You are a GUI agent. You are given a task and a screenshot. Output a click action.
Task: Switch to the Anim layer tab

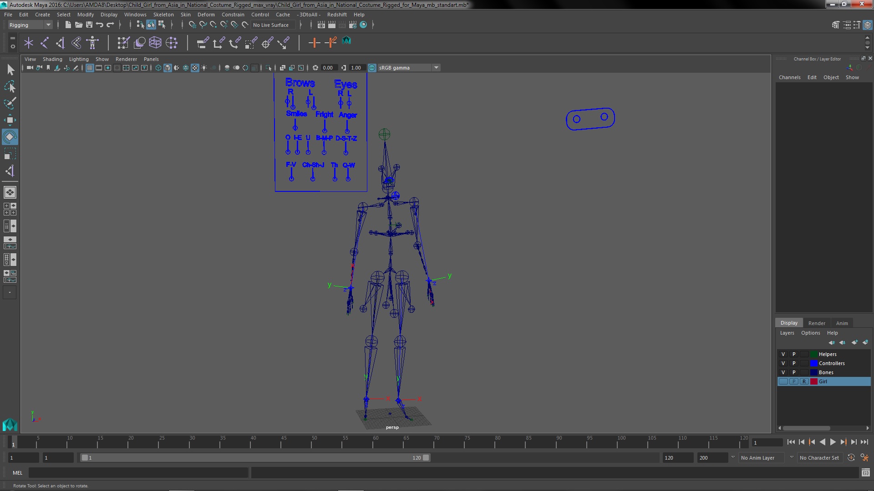tap(842, 323)
